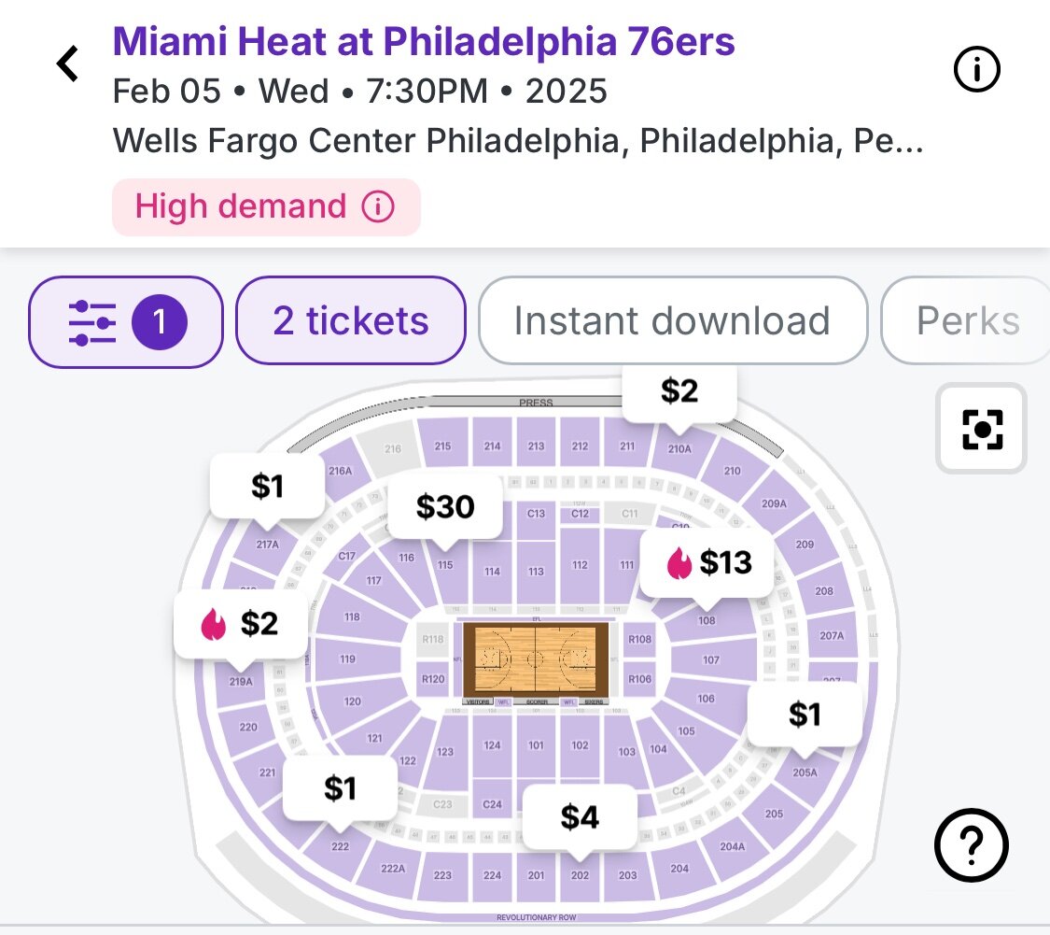Select section 215 on the seat map
The image size is (1050, 935).
pyautogui.click(x=442, y=446)
